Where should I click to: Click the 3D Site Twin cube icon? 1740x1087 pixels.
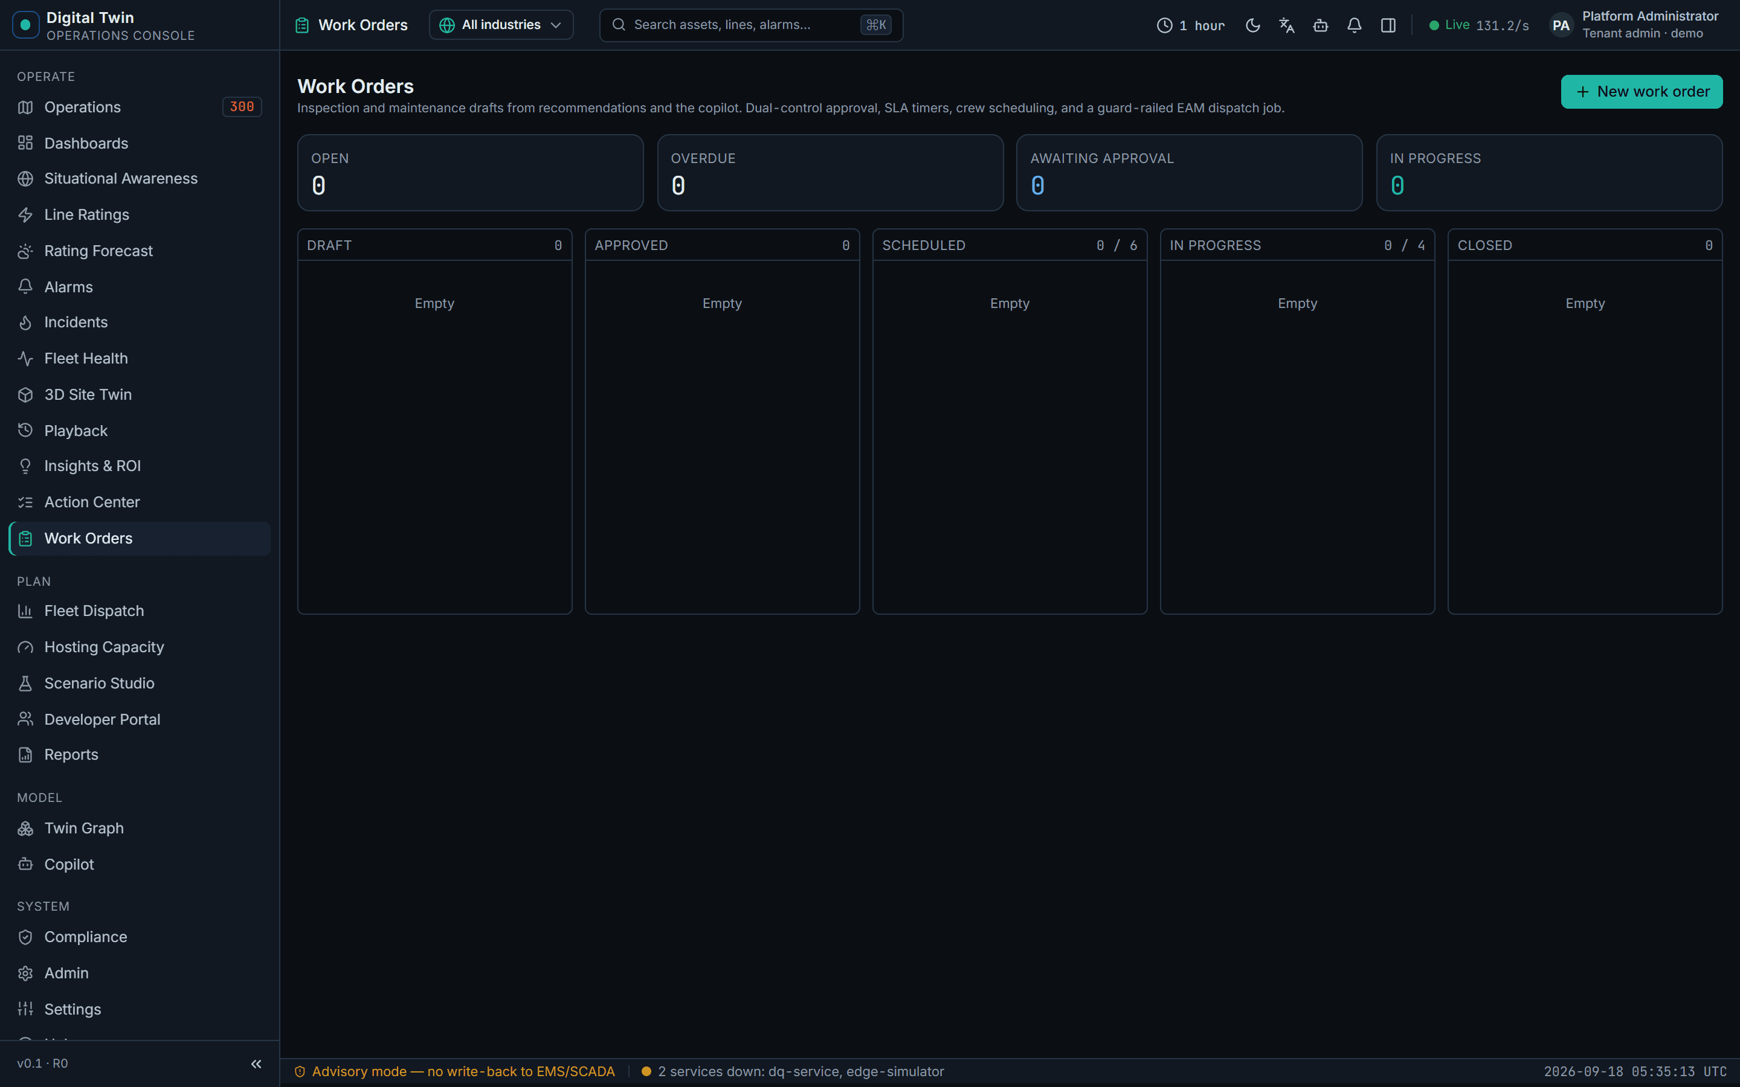25,395
